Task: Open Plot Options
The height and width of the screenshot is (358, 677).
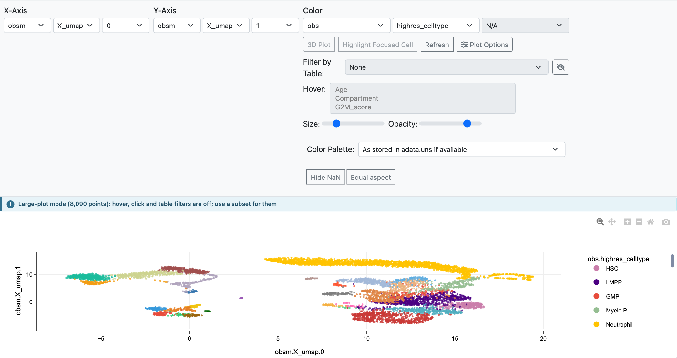Action: (x=485, y=45)
